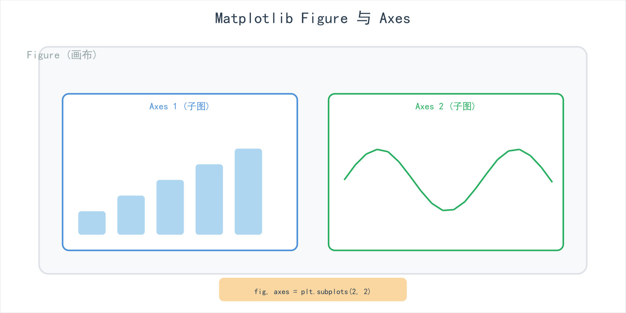Select the second bar in Axes 1
This screenshot has width=626, height=313.
(131, 215)
